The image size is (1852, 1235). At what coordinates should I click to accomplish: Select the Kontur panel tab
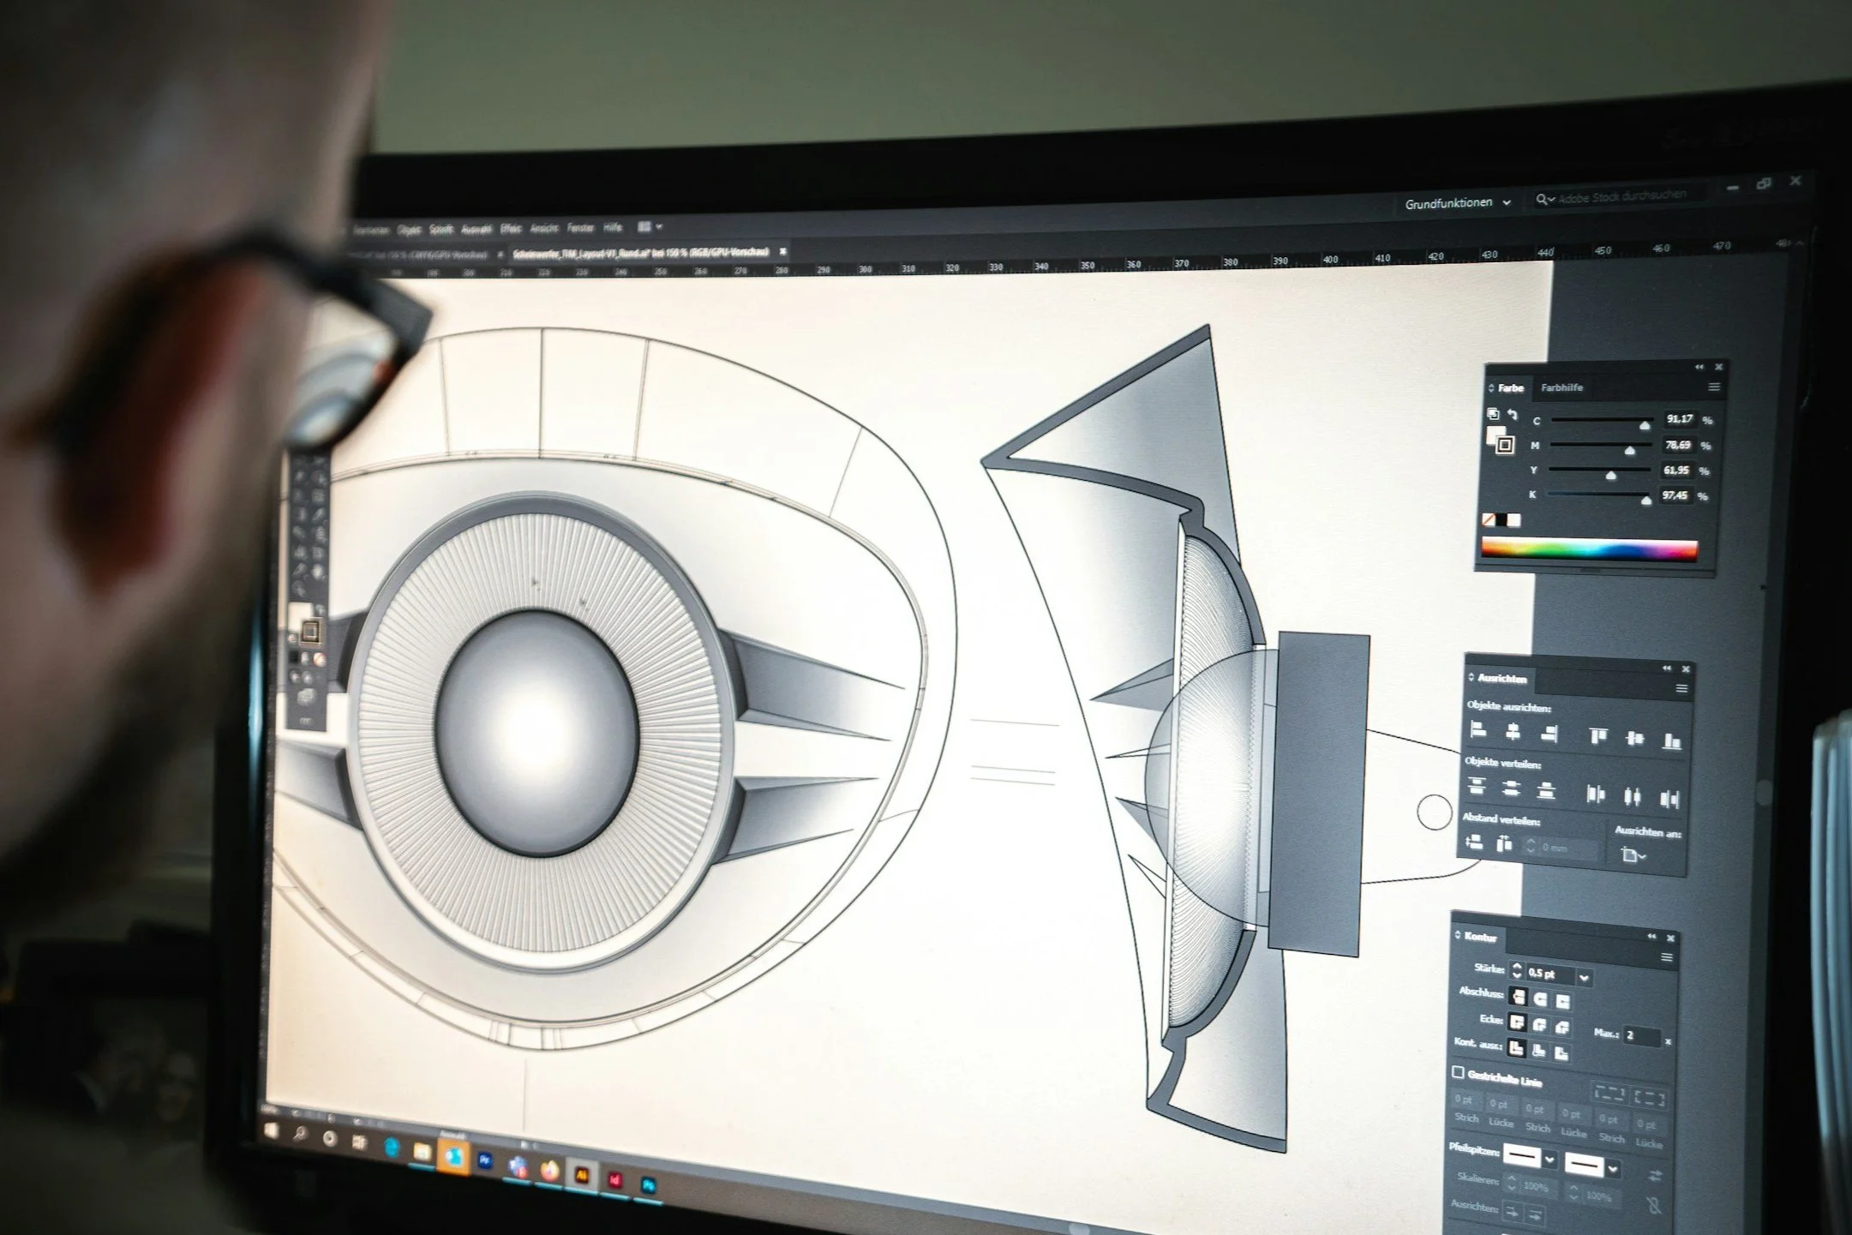tap(1480, 936)
